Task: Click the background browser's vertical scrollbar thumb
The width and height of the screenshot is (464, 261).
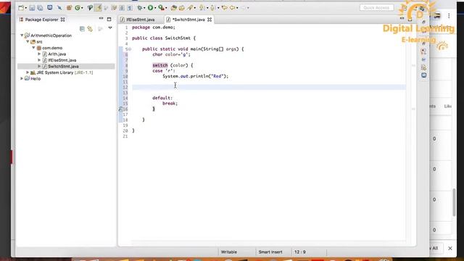Action: tap(455, 202)
